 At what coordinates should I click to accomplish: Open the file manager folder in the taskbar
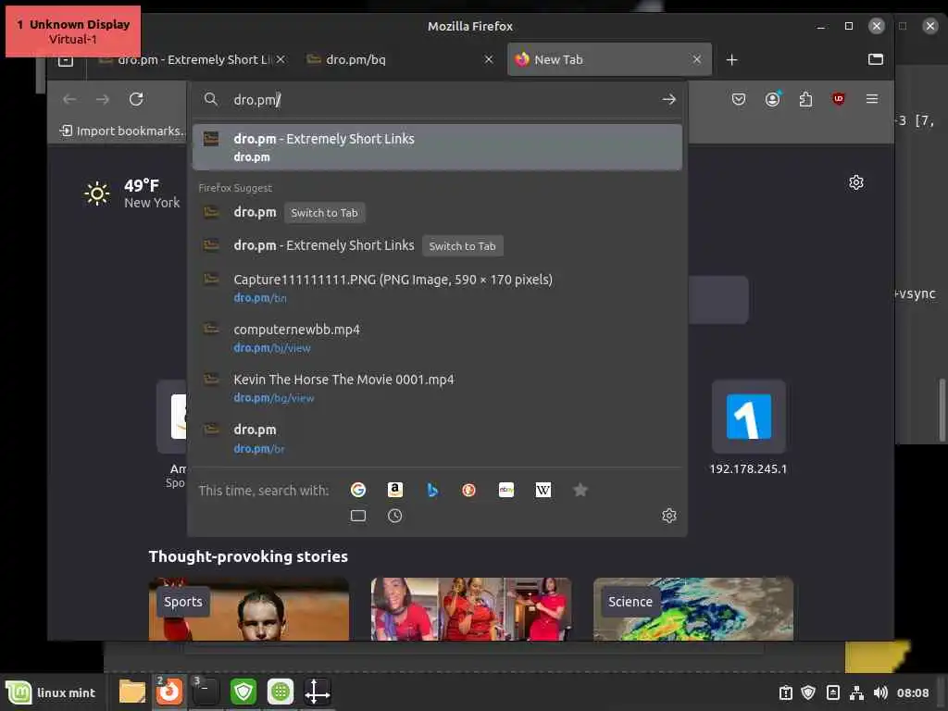pos(131,692)
